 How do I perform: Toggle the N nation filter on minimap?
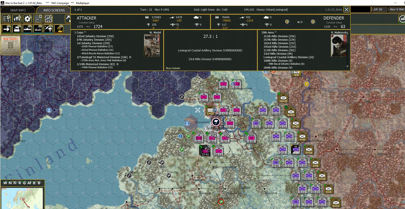click(x=10, y=183)
